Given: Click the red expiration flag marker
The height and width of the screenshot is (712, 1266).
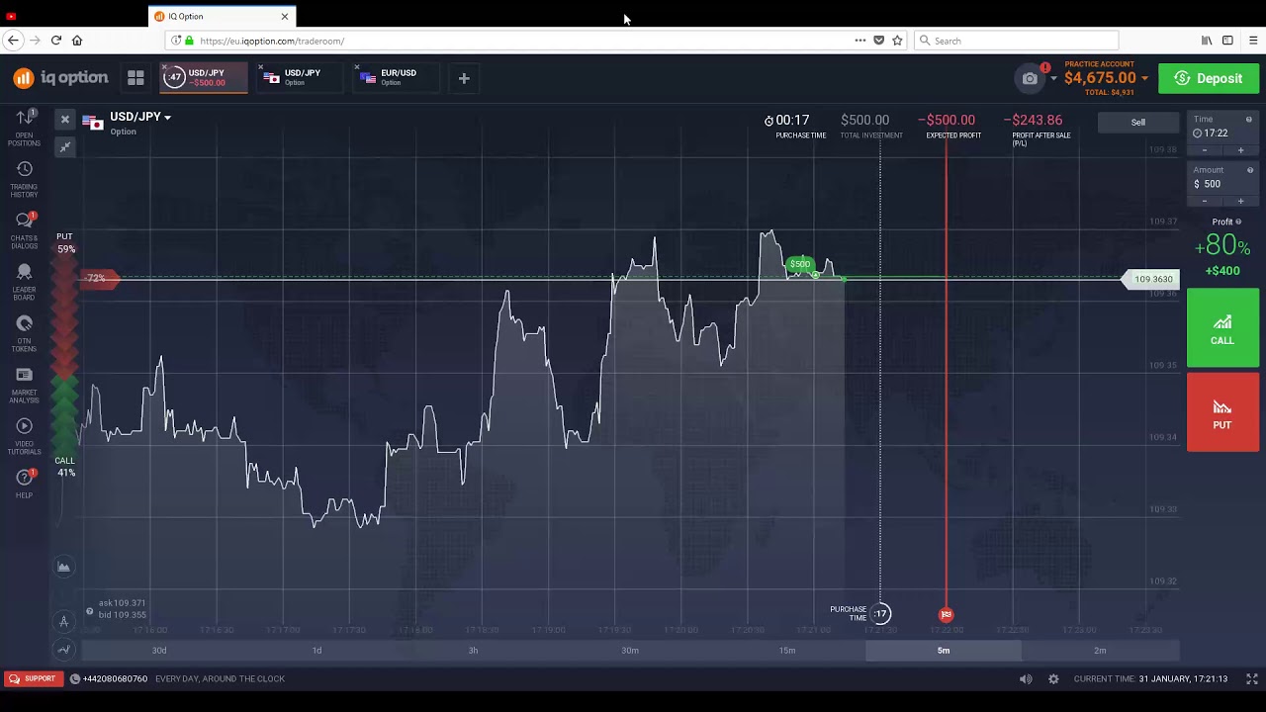Looking at the screenshot, I should (x=947, y=614).
